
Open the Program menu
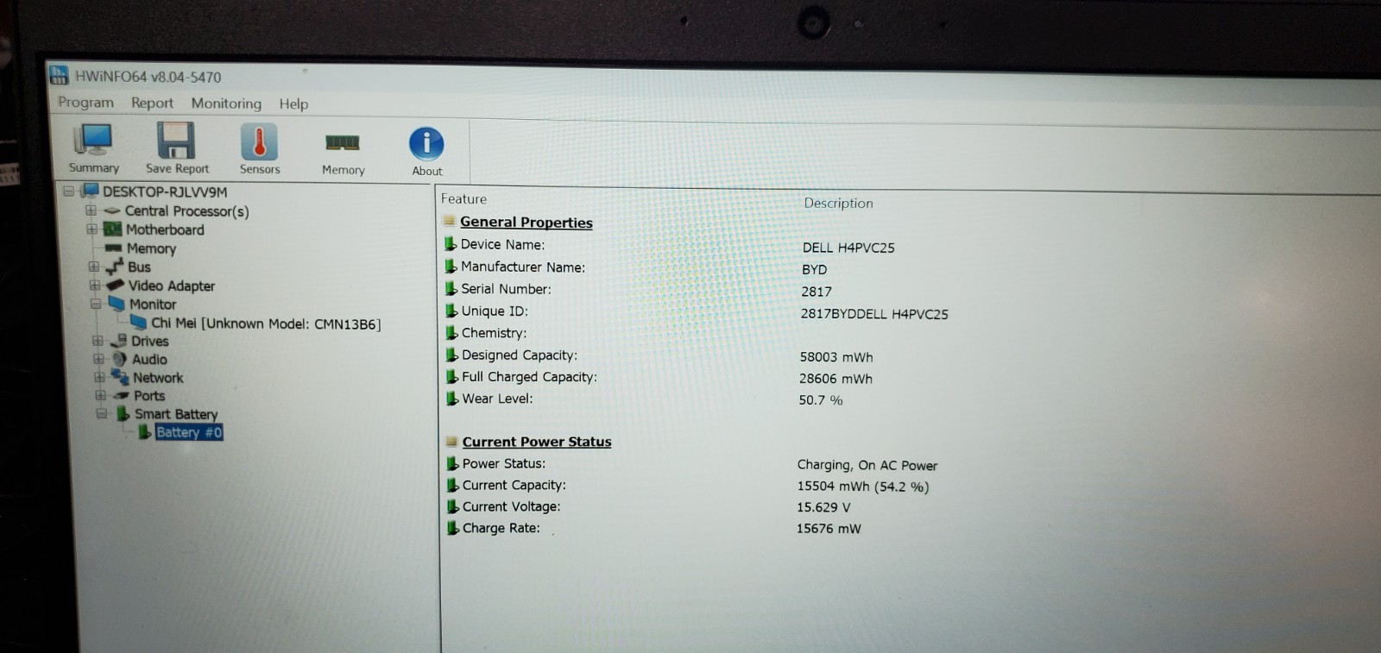pyautogui.click(x=85, y=102)
